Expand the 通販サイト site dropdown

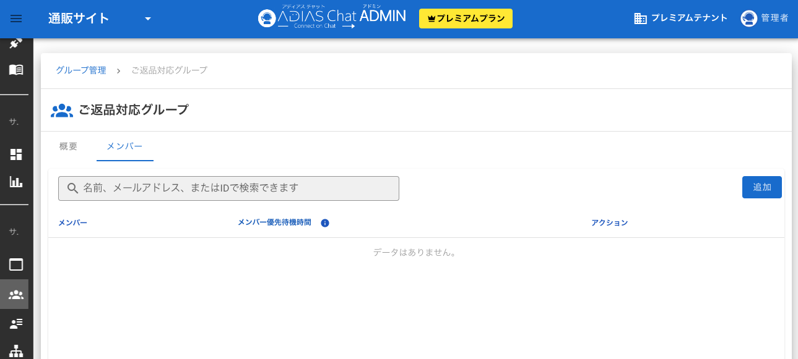(148, 19)
